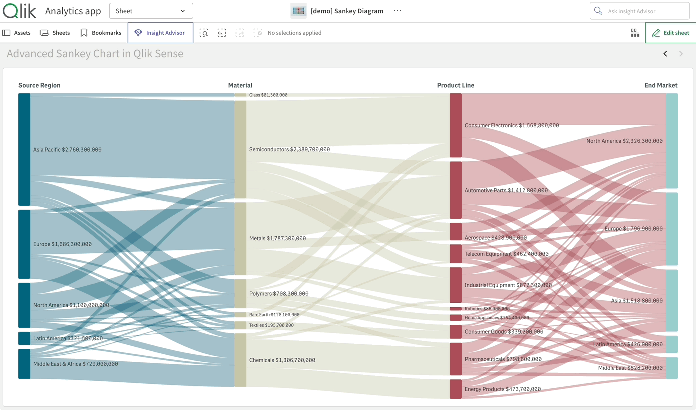Image resolution: width=696 pixels, height=410 pixels.
Task: Select the Consumer Electronics node bar
Action: (x=456, y=125)
